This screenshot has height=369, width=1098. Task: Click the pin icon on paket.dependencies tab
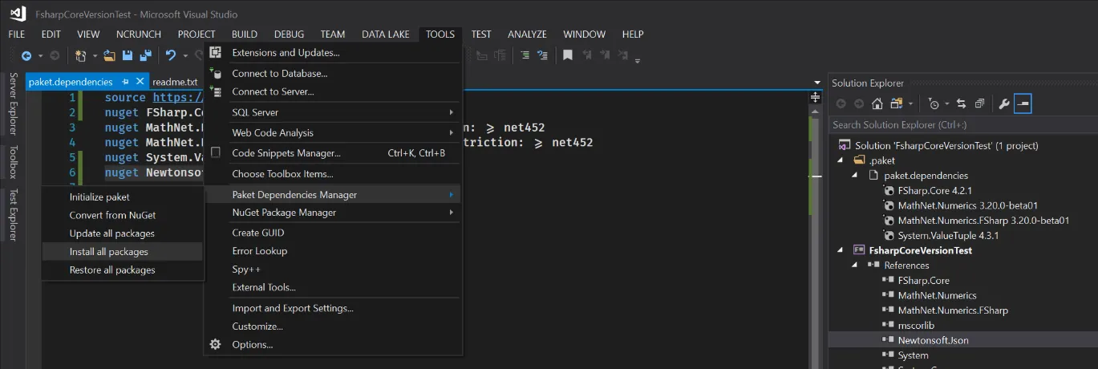125,82
